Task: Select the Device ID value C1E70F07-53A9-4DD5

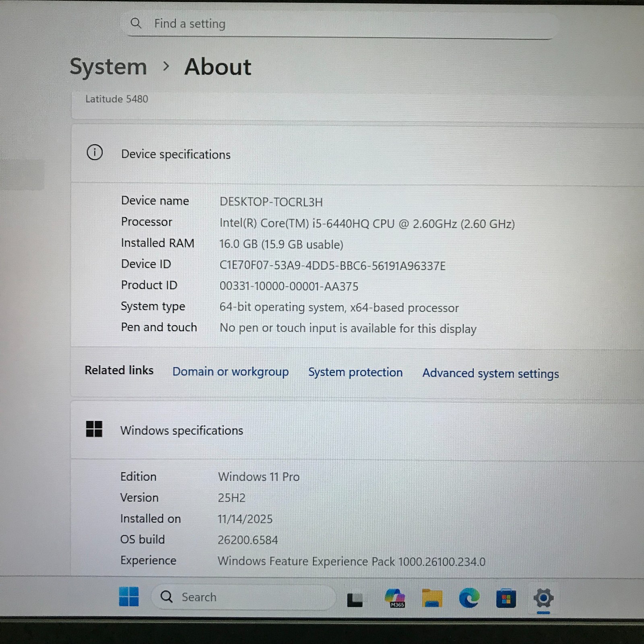Action: point(332,266)
